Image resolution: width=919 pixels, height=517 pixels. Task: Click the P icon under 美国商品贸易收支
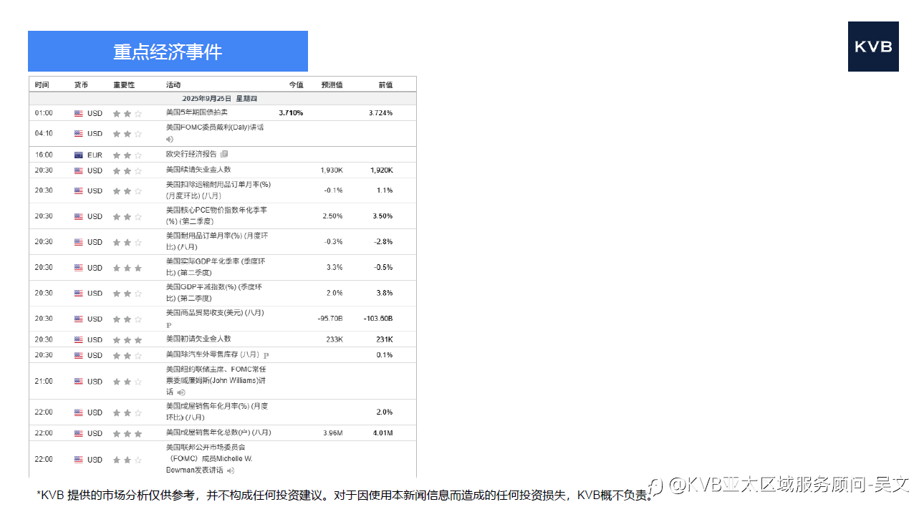[x=169, y=325]
